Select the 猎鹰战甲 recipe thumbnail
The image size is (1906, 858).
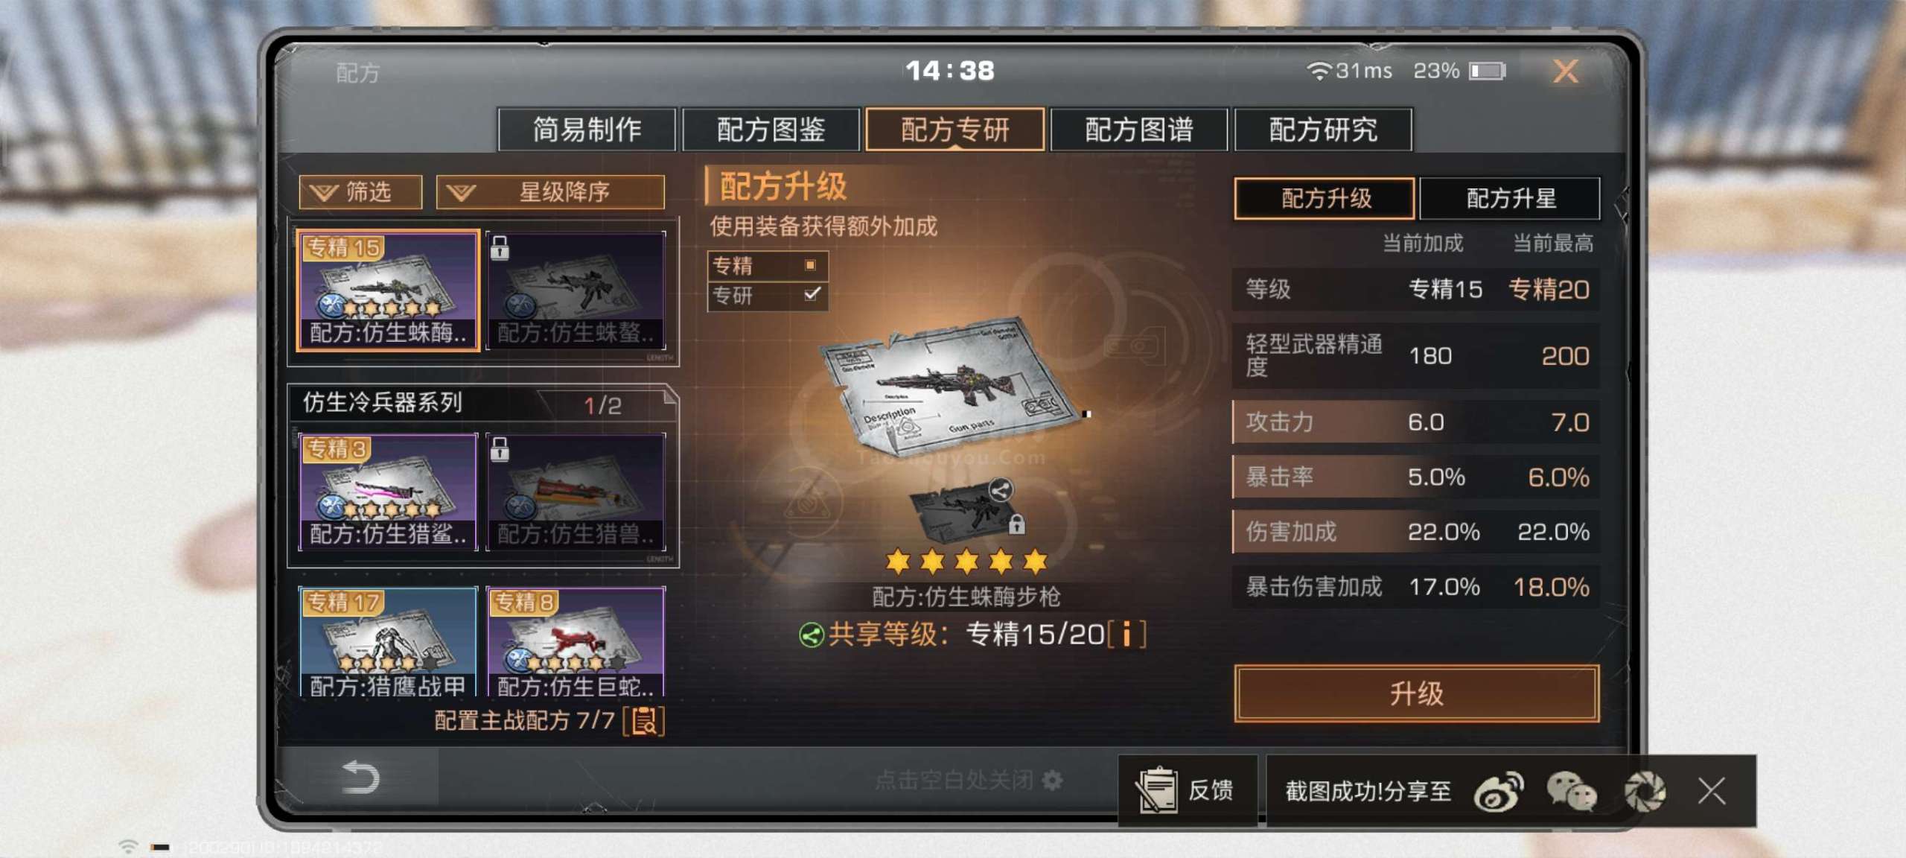pyautogui.click(x=388, y=642)
